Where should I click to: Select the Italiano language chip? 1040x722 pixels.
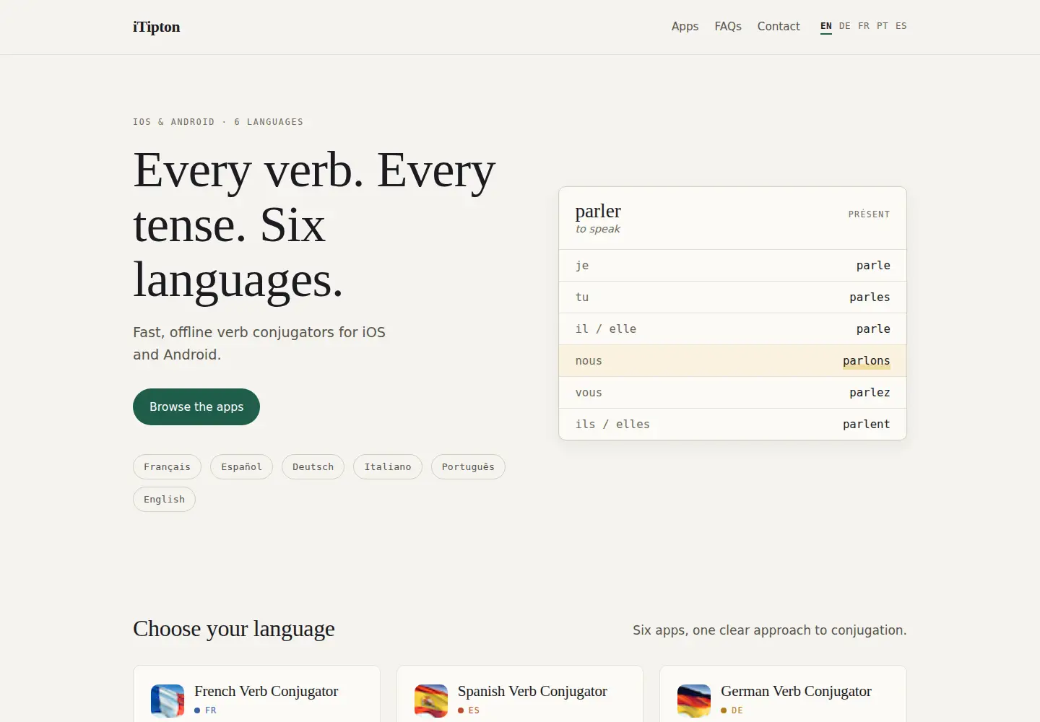[x=388, y=466]
